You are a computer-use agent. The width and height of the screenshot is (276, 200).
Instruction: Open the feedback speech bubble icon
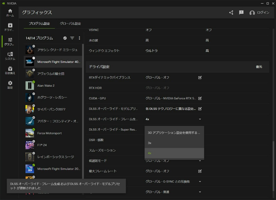coord(241,13)
